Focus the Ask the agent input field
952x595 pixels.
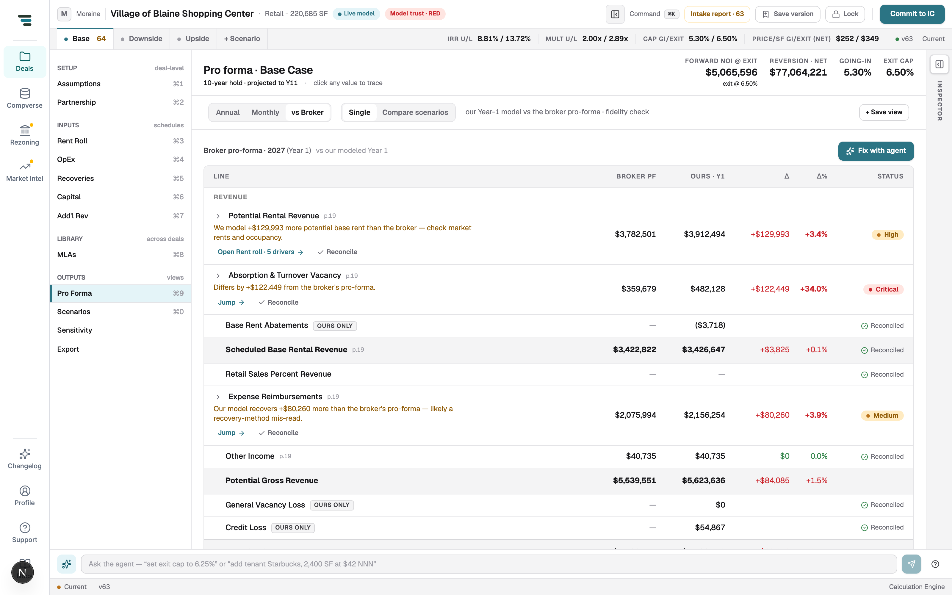488,564
